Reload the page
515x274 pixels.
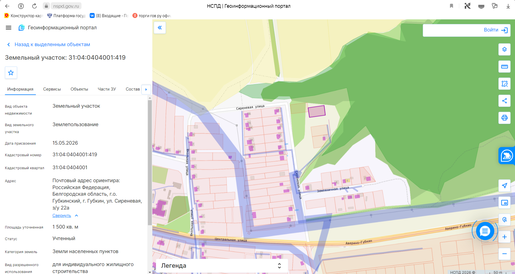point(34,6)
